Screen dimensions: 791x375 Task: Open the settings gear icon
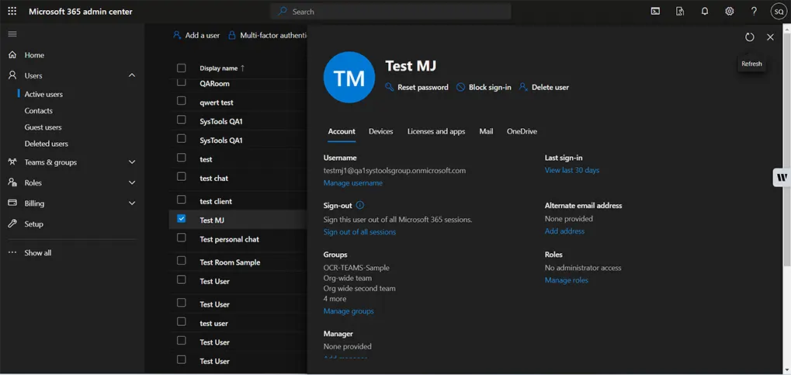(730, 11)
